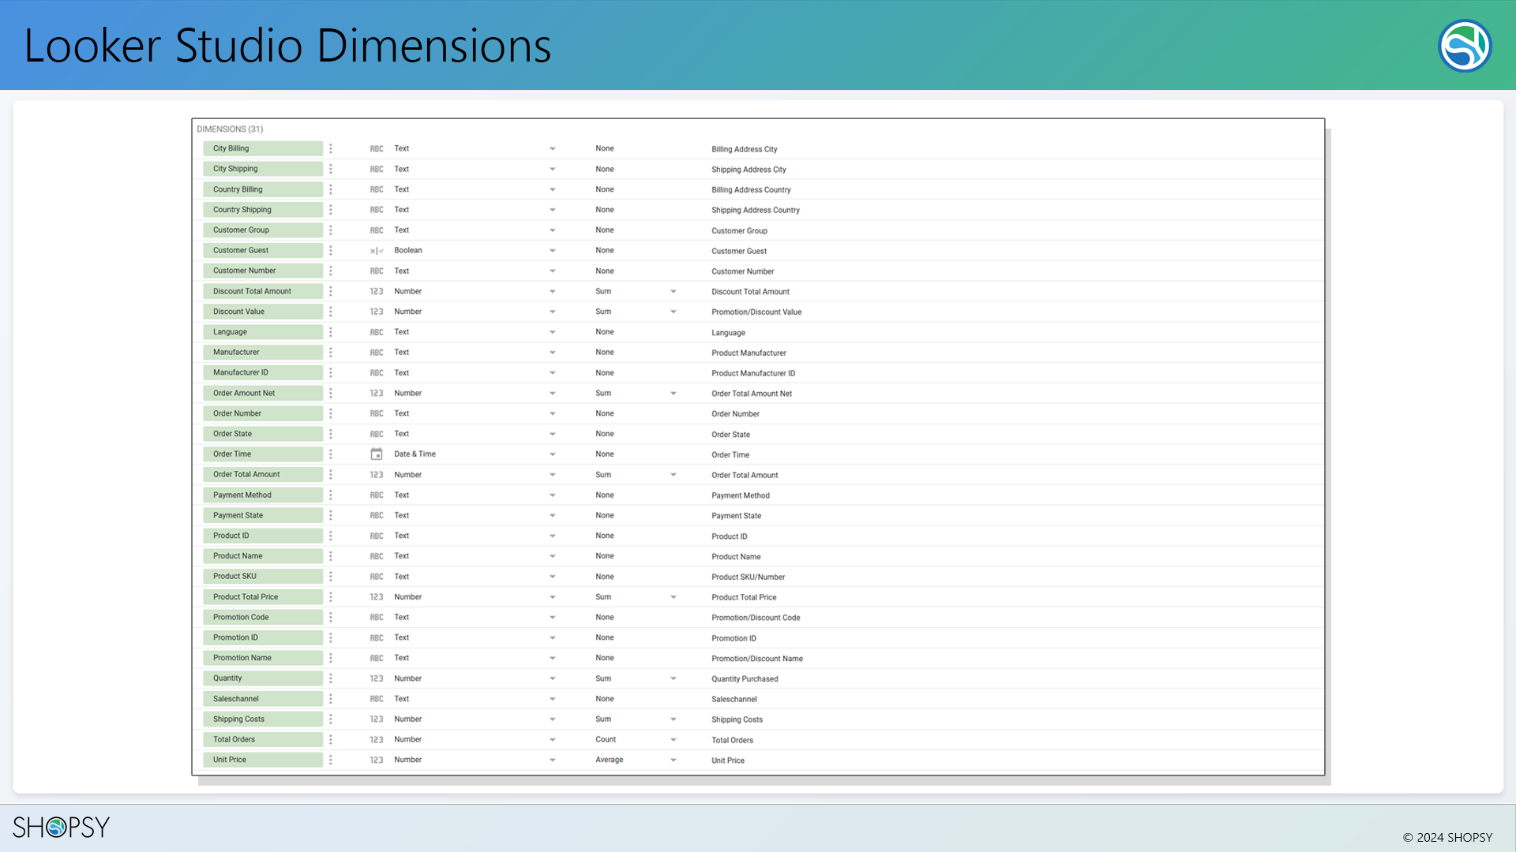This screenshot has height=852, width=1516.
Task: Open the type dropdown for Payment Method
Action: pyautogui.click(x=553, y=495)
